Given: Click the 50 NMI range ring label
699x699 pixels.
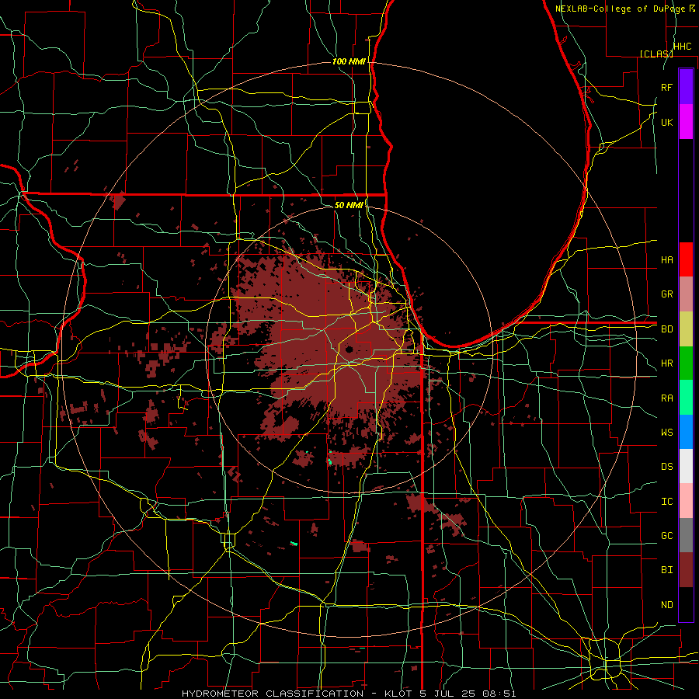Looking at the screenshot, I should point(349,205).
